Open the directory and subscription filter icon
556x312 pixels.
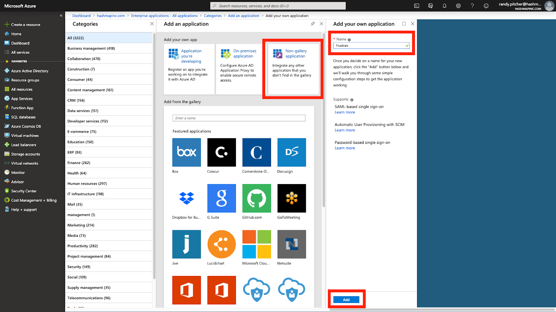pyautogui.click(x=431, y=6)
